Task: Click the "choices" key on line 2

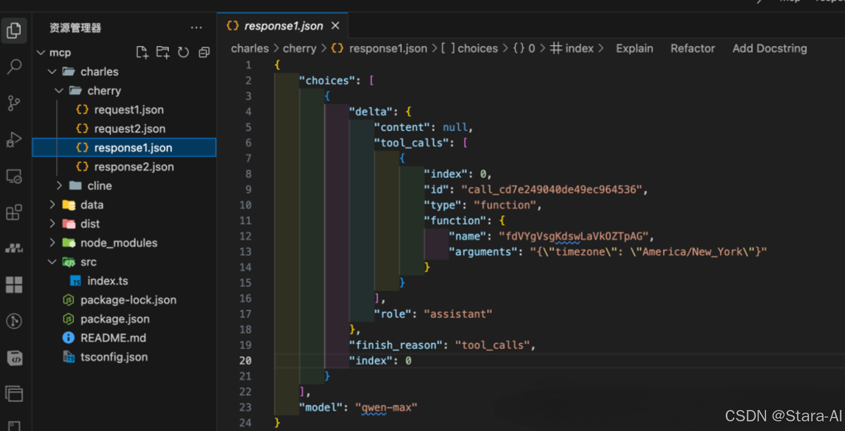Action: 327,81
